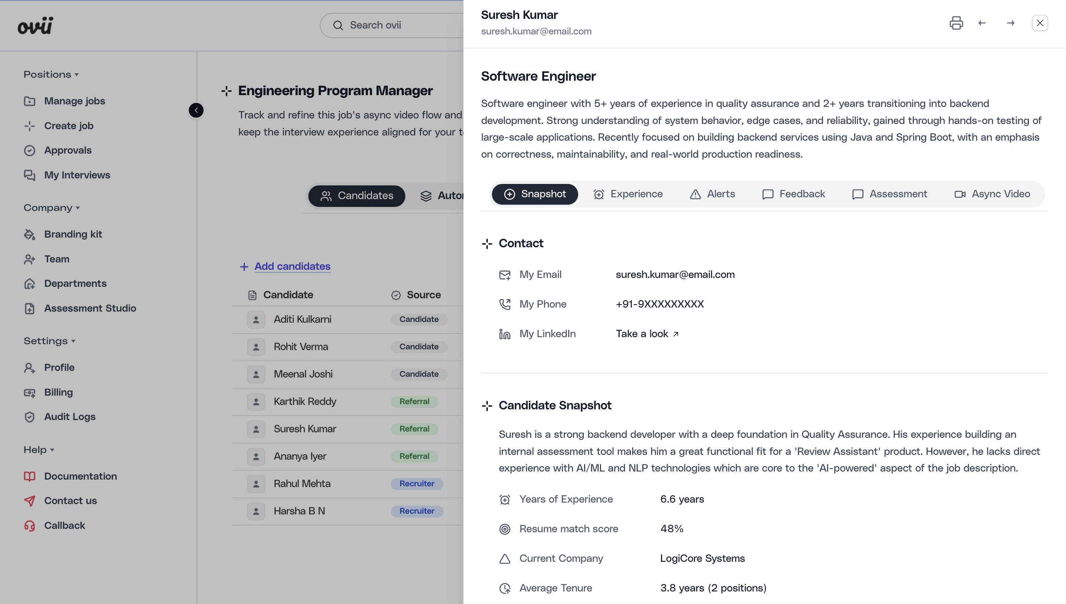Click the Create job icon in sidebar

point(30,125)
